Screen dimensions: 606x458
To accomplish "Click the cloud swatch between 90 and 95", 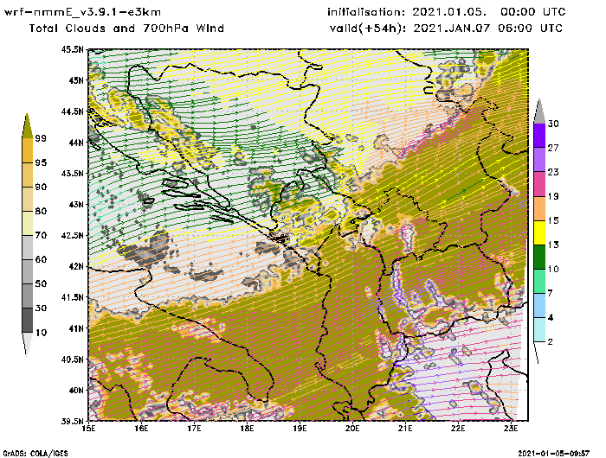I will (x=28, y=175).
